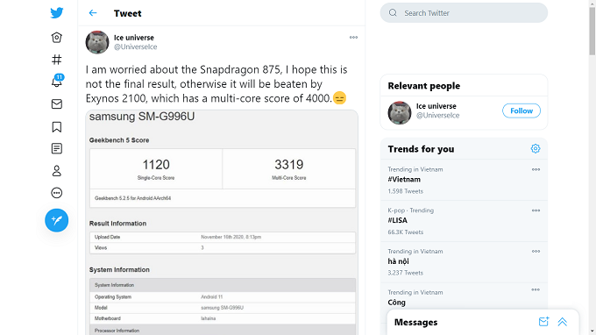Click the Search Twitter field
596x335 pixels.
[464, 13]
